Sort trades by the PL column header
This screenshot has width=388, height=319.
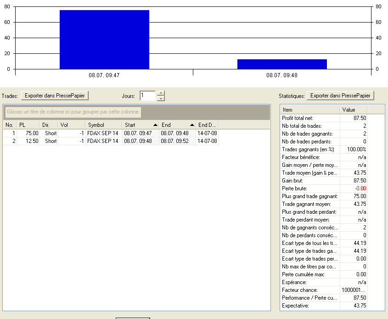point(27,125)
